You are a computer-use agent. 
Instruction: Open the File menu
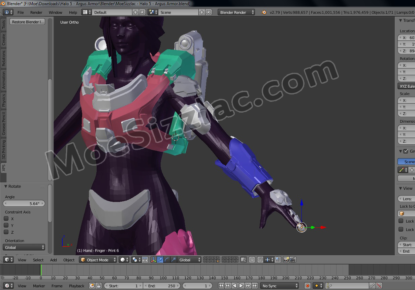pyautogui.click(x=21, y=12)
